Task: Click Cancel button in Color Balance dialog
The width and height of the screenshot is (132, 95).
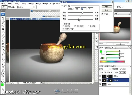Action: coord(107,10)
